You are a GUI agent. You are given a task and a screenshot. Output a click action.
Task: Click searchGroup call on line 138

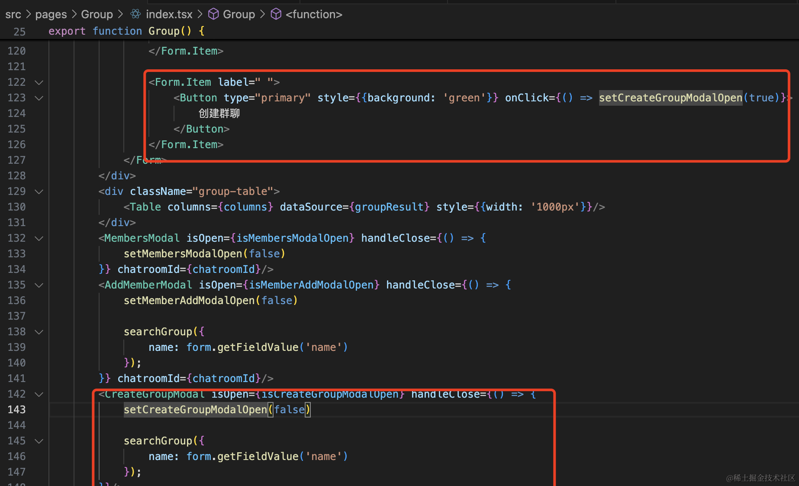(x=158, y=332)
